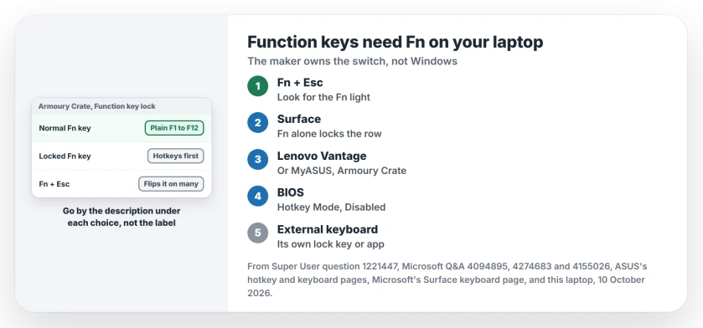Click the blue step 2 circle
This screenshot has width=703, height=328.
tap(258, 123)
